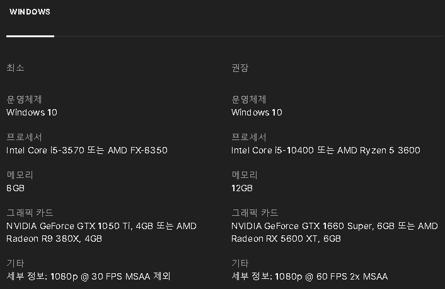Click the 기타 label in the 권장 column
This screenshot has width=445, height=289.
(x=240, y=264)
